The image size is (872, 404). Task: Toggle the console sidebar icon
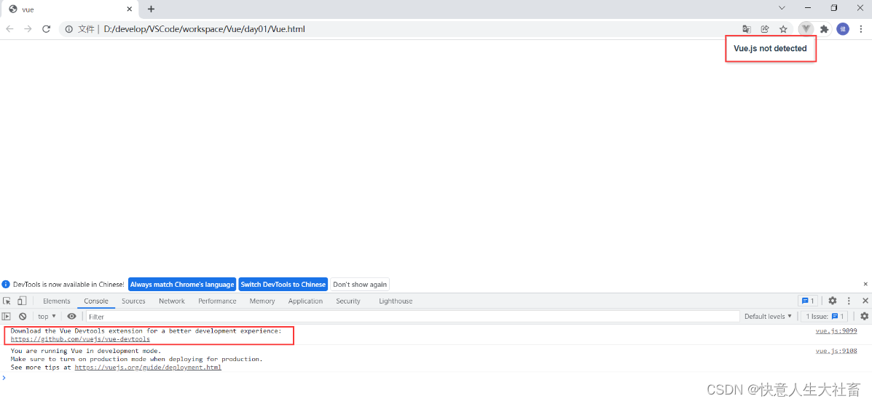(x=7, y=316)
